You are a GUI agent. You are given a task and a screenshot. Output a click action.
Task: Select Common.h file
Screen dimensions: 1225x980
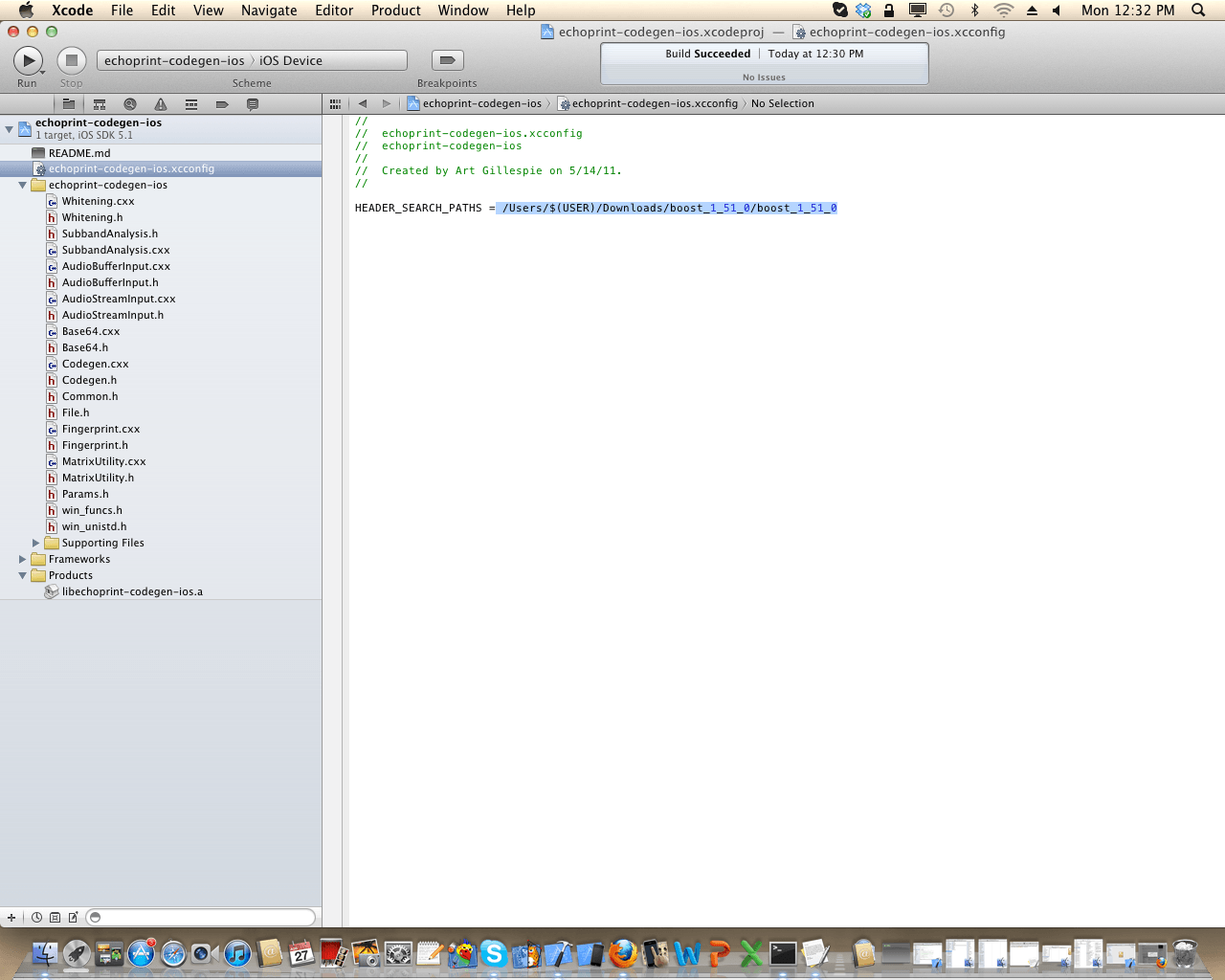coord(161,396)
